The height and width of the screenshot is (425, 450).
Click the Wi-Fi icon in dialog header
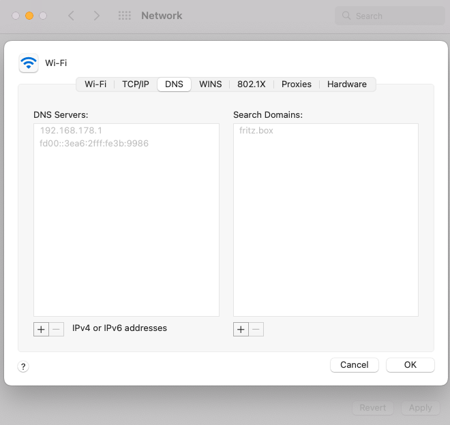pos(28,63)
